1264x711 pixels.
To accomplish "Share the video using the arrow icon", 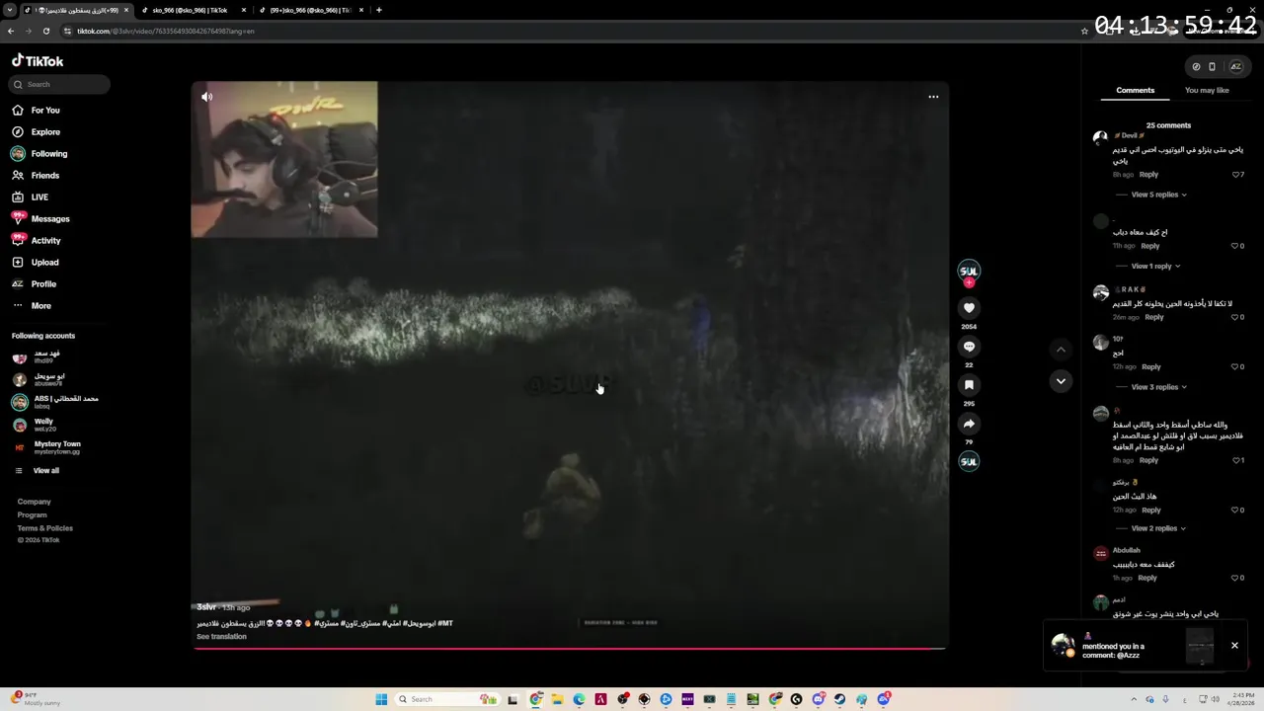I will [x=969, y=424].
